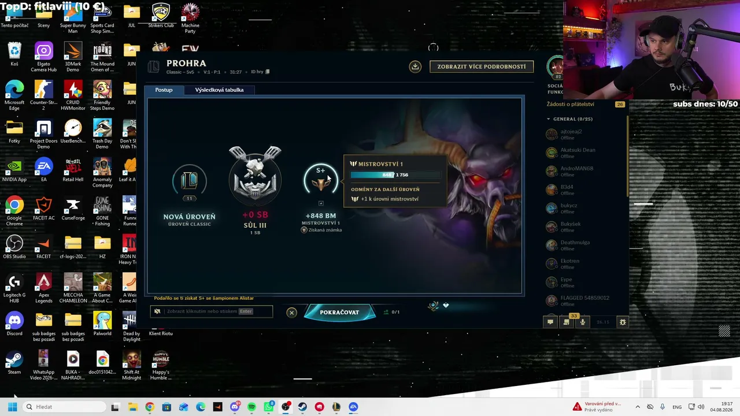The height and width of the screenshot is (416, 740).
Task: Open the S+ mastery grade badge
Action: click(x=321, y=180)
